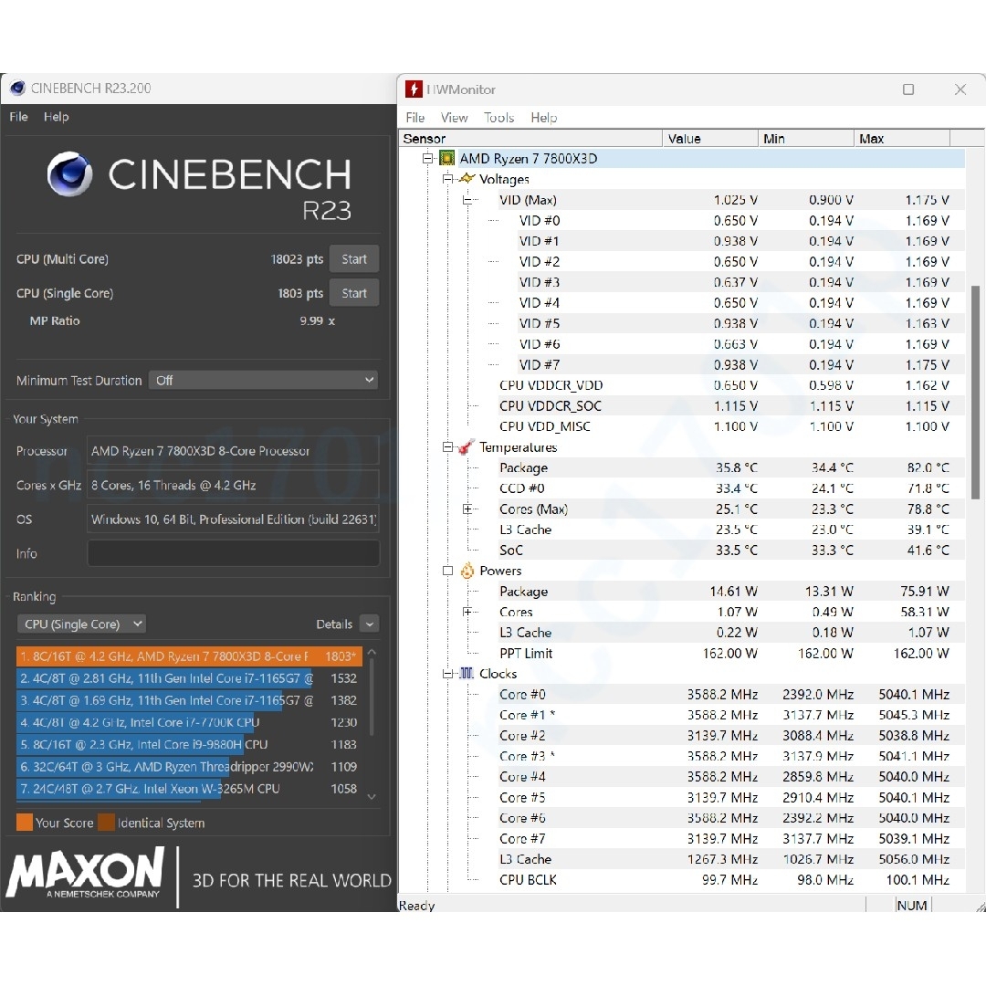
Task: Close the HWMonitor window
Action: pos(960,89)
